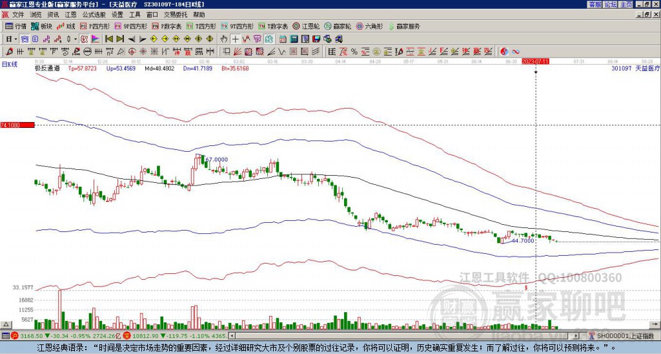Switch to K线 chart view

tap(66, 26)
